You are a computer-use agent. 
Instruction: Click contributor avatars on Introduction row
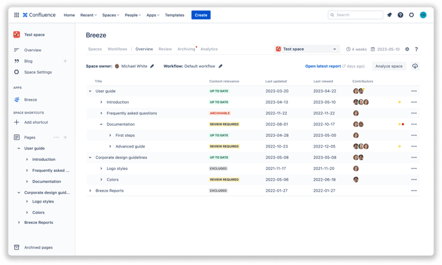tap(361, 102)
